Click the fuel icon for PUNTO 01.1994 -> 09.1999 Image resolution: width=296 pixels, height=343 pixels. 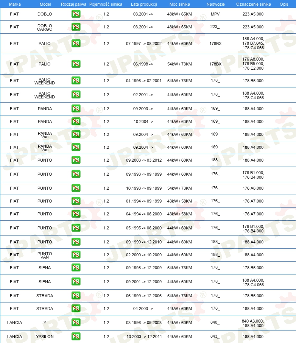pyautogui.click(x=76, y=201)
